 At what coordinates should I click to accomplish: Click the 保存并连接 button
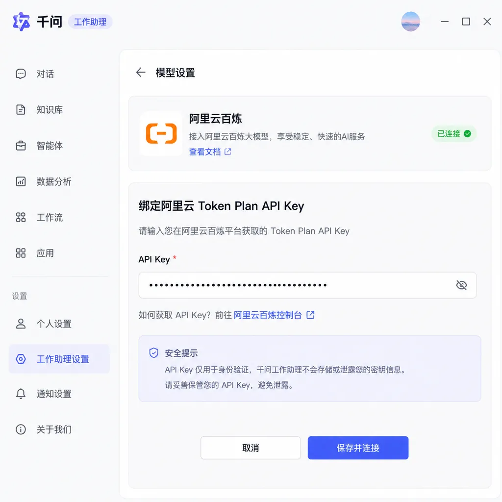click(x=358, y=448)
